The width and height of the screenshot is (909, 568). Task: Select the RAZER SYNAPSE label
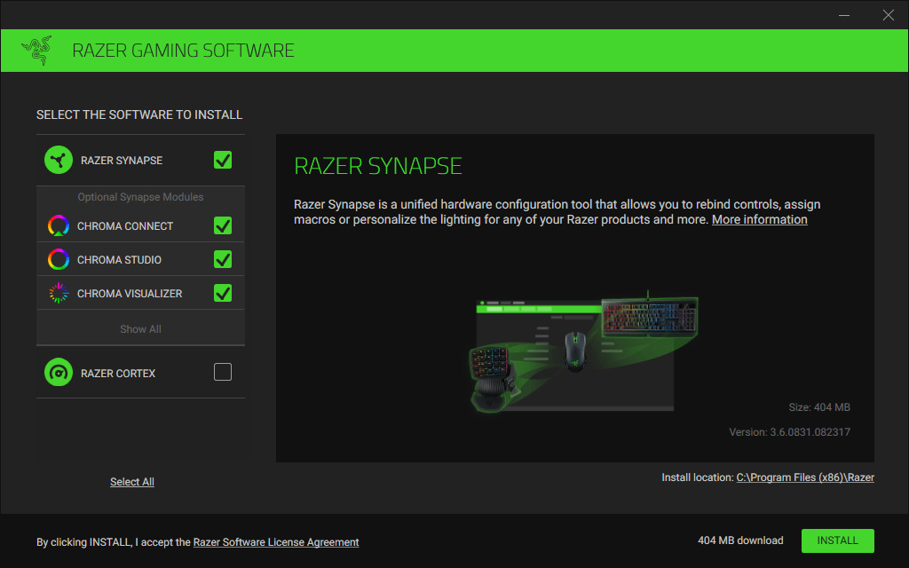point(122,161)
